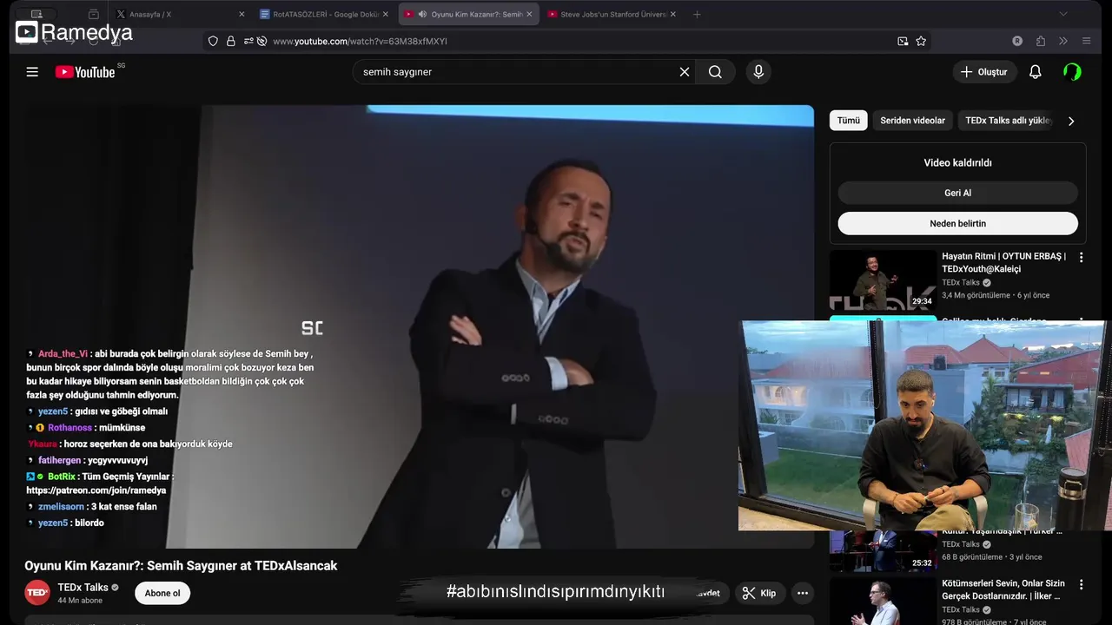Click video title Oyunu Kim Kazanır

181,566
